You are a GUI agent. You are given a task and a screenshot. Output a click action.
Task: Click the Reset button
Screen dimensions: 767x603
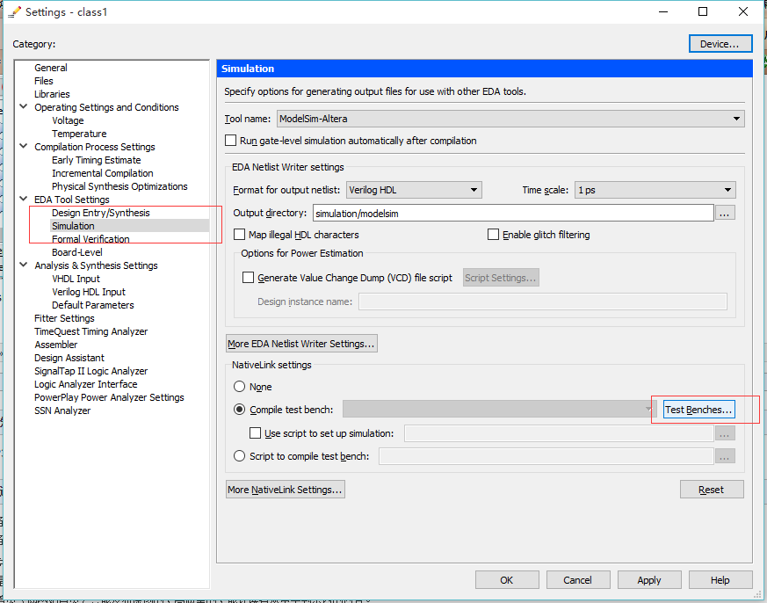pos(712,490)
